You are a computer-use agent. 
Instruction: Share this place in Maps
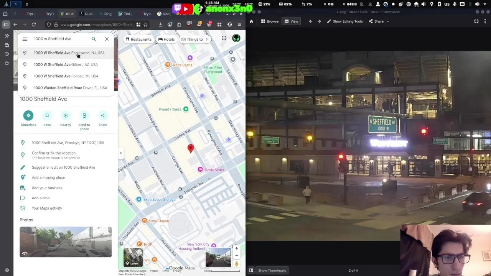tap(103, 115)
